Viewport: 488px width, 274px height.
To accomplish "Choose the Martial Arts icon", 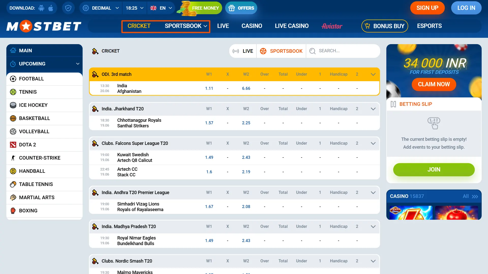I will click(13, 198).
